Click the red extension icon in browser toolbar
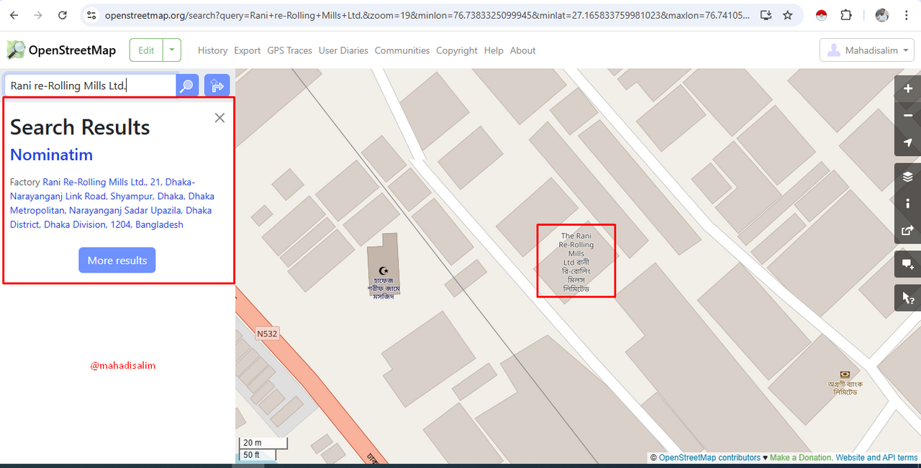This screenshot has width=921, height=468. click(822, 15)
